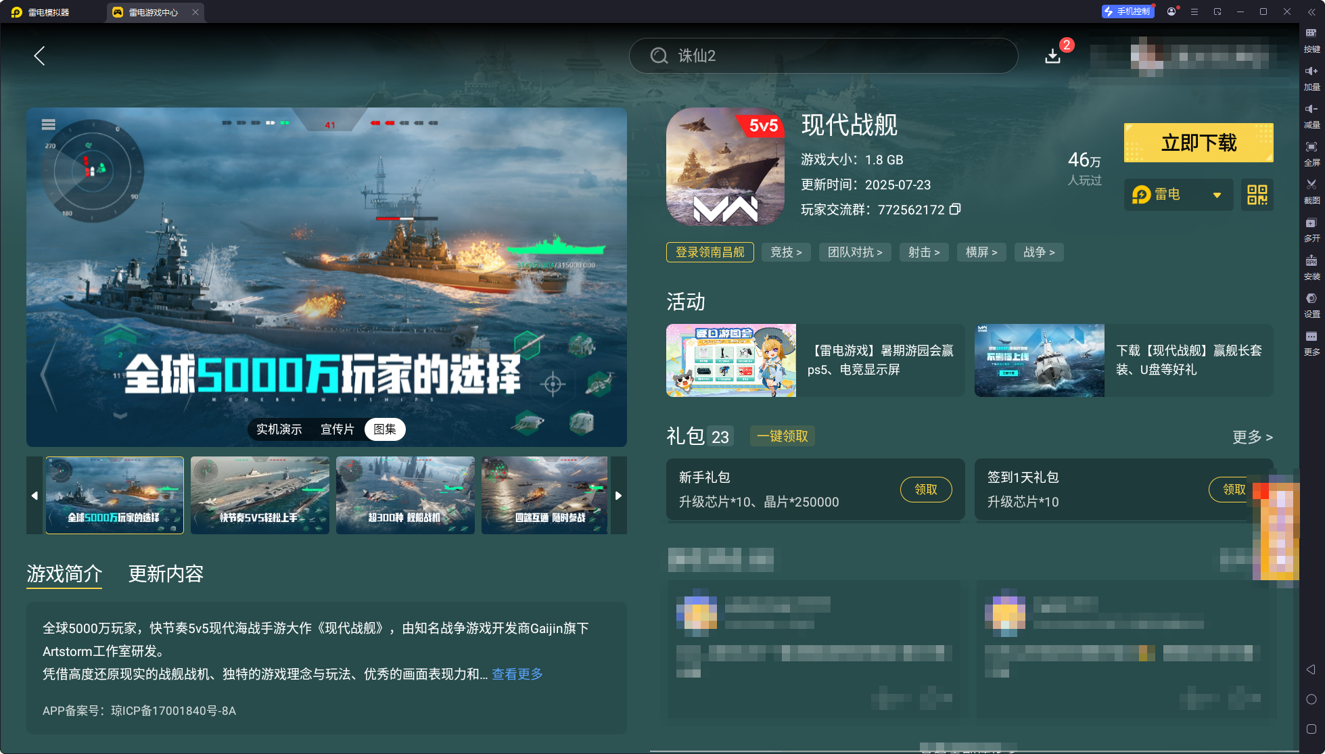Open the 暑期游园会 activity card
This screenshot has height=754, width=1325.
click(815, 360)
